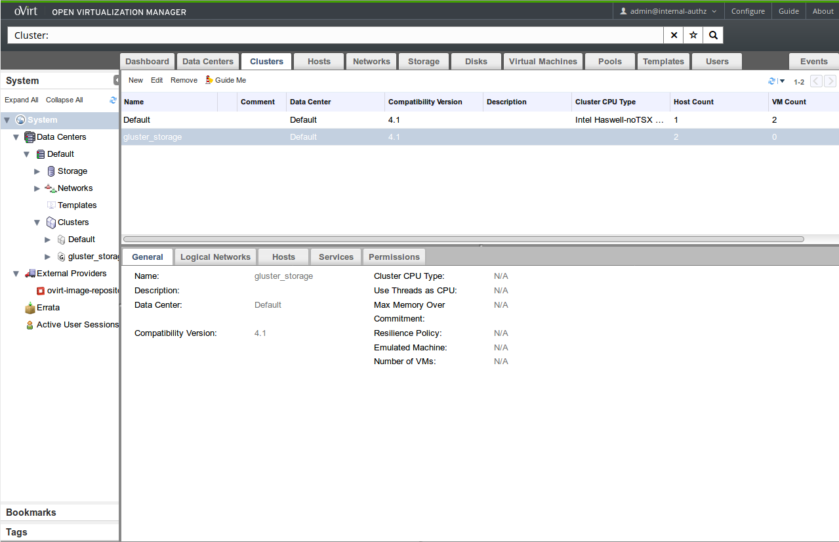Clear the search with X icon
Screen dimensions: 839x542
[674, 35]
